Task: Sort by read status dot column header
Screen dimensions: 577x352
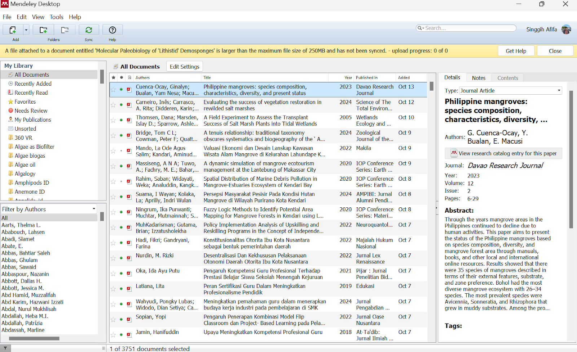Action: coord(122,77)
